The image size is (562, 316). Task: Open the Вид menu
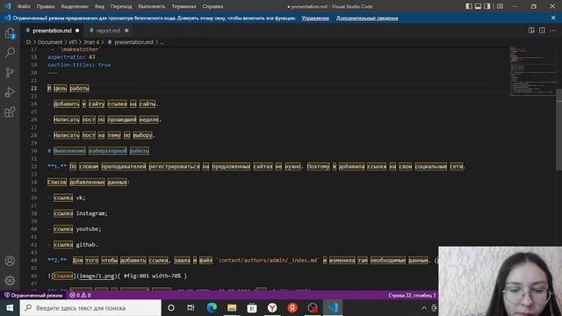(99, 6)
